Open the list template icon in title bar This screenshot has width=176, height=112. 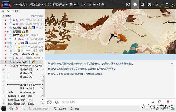pyautogui.click(x=142, y=4)
